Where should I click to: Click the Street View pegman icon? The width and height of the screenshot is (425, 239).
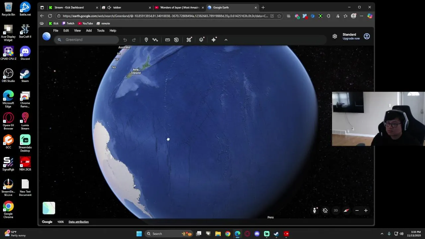coord(314,210)
